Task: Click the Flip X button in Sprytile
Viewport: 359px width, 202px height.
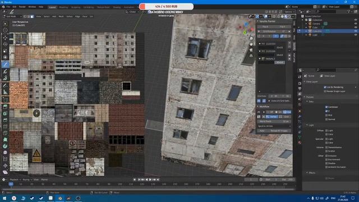Action: [265, 26]
